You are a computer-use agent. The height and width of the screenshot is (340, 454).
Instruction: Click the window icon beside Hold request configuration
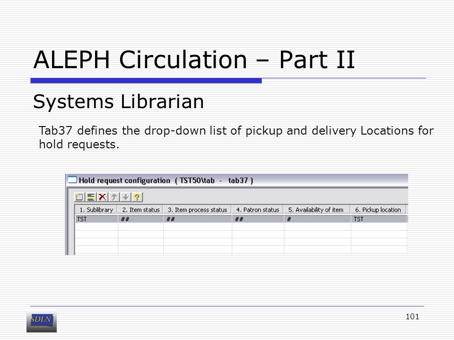[x=72, y=180]
